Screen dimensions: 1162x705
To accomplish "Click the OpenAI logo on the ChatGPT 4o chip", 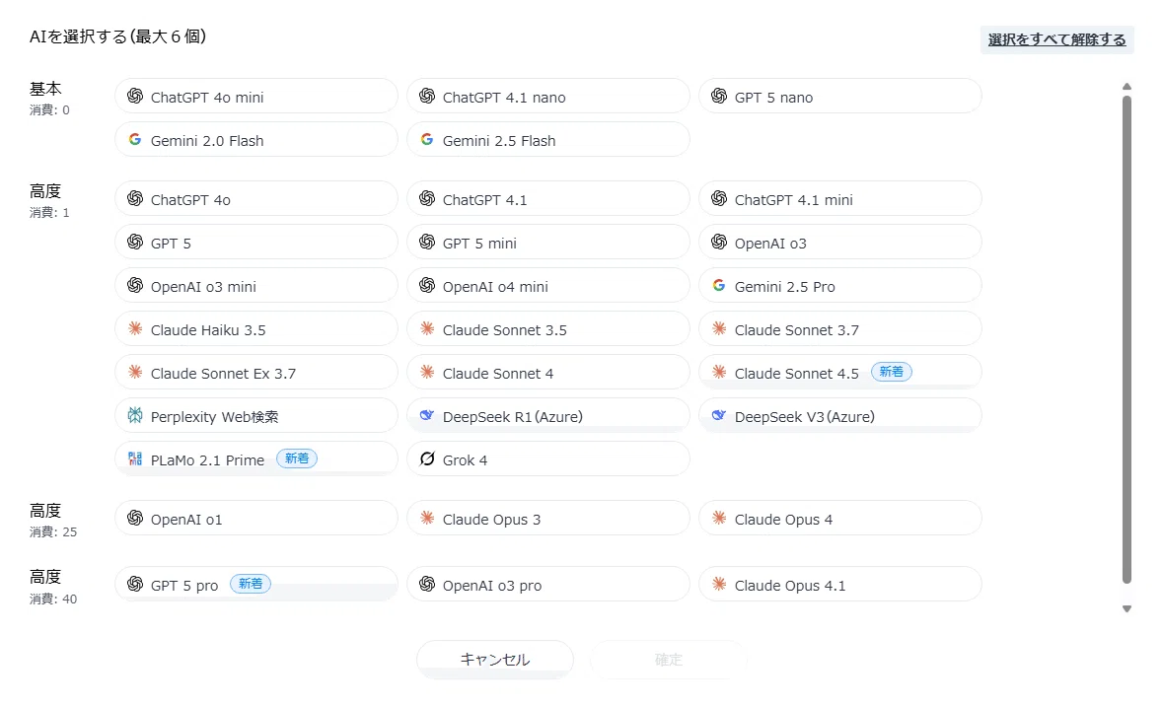I will pos(135,198).
